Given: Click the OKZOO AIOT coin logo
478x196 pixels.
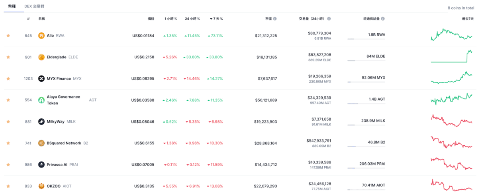Looking at the screenshot, I should [41, 186].
